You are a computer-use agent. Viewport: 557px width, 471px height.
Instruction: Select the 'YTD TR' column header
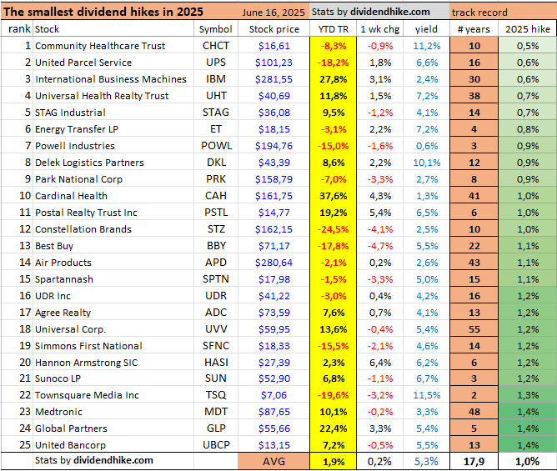pyautogui.click(x=333, y=29)
